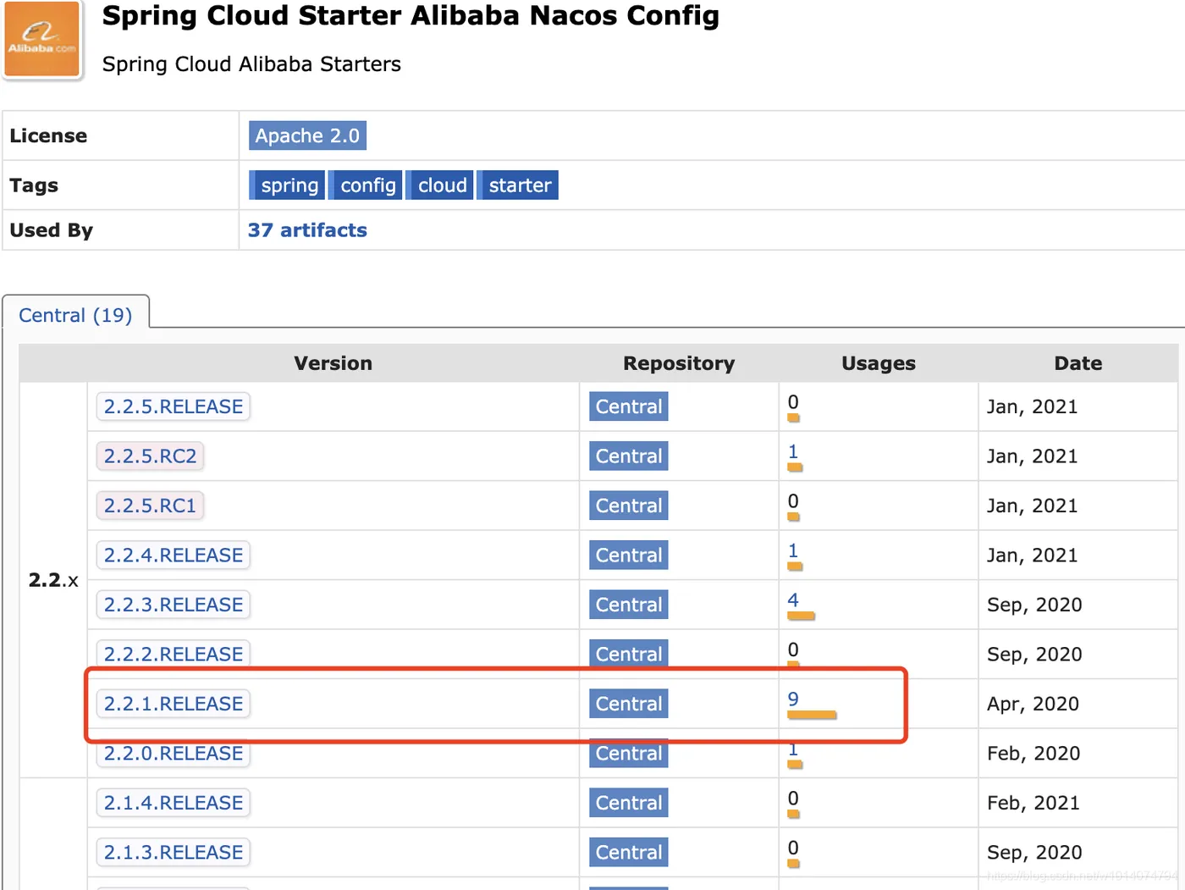Open usages count 1 for 2.2.4.RELEASE
The width and height of the screenshot is (1185, 890).
click(x=793, y=550)
